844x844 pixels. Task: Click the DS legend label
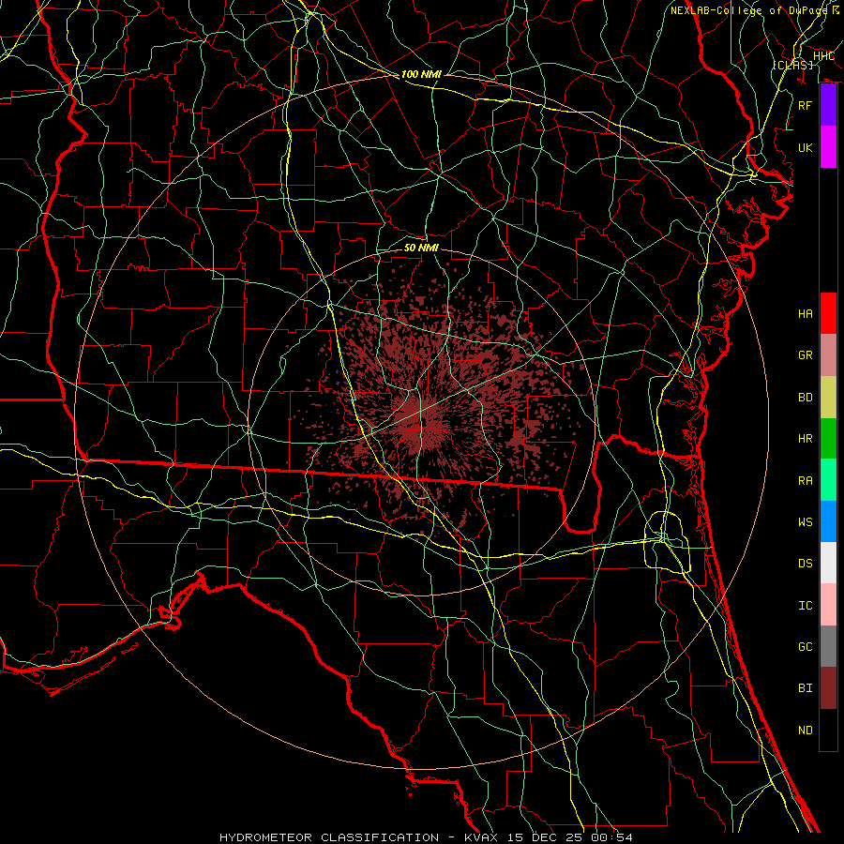click(806, 564)
